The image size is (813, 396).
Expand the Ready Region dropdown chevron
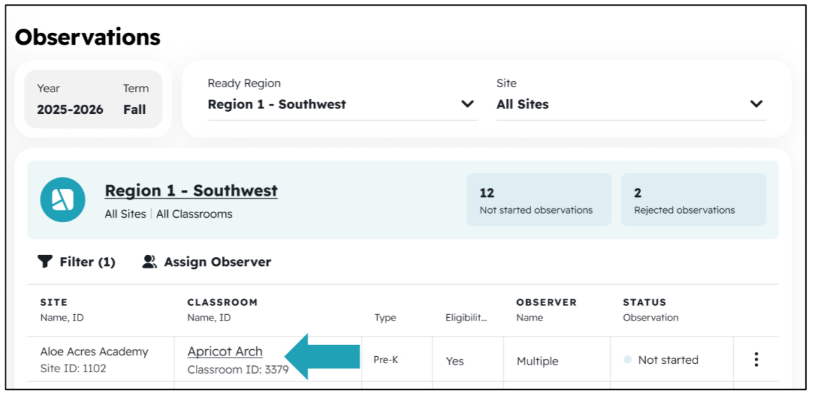467,104
